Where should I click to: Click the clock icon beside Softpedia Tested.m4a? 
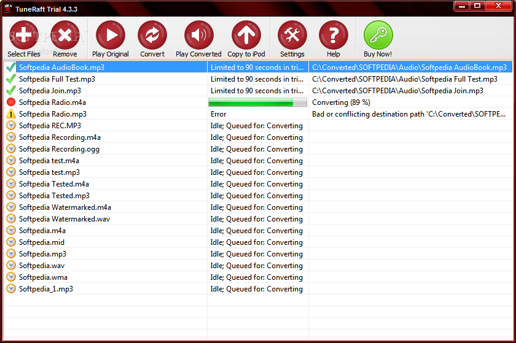click(11, 184)
